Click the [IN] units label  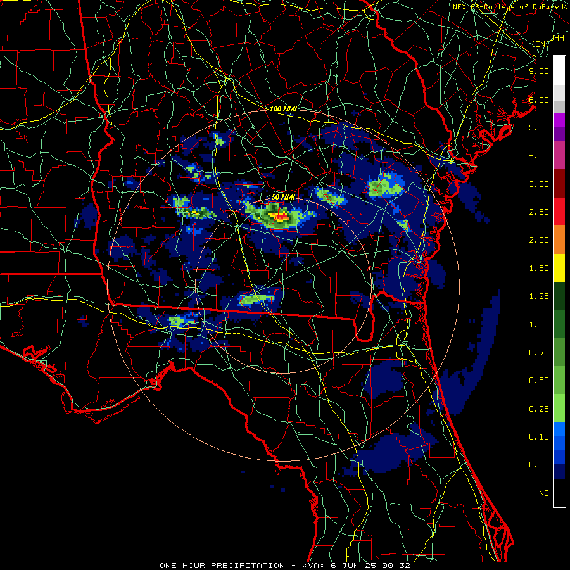click(x=541, y=44)
